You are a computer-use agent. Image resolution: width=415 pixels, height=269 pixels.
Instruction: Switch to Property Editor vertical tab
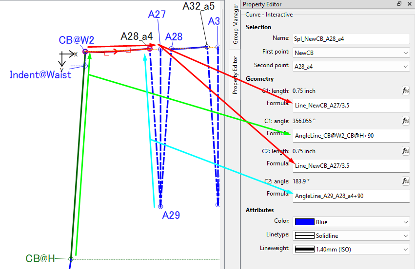click(235, 75)
